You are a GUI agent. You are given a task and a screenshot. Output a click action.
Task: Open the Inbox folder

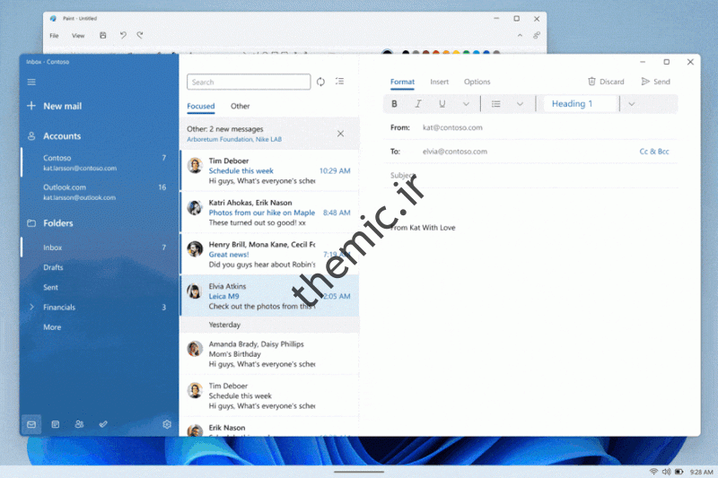[x=99, y=248]
